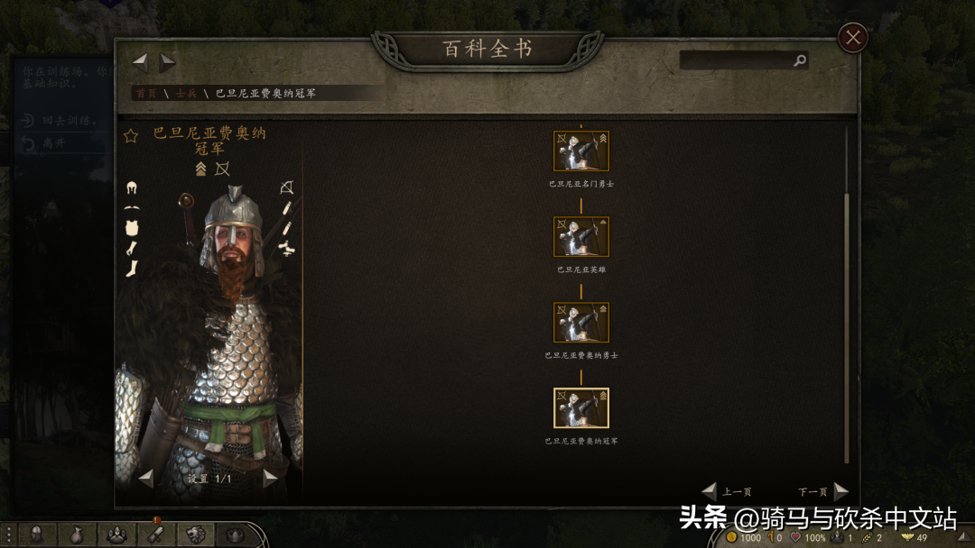This screenshot has height=548, width=975.
Task: Click the body armor equipment slot icon
Action: pyautogui.click(x=131, y=228)
